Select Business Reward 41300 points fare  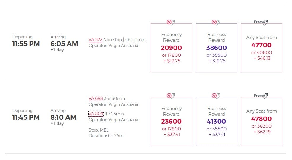click(216, 121)
